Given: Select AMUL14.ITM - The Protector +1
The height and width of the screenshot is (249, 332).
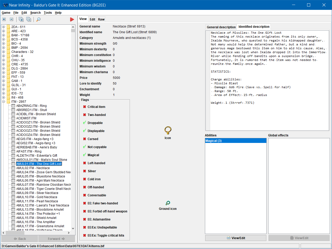Looking at the screenshot, I should pos(38,214).
